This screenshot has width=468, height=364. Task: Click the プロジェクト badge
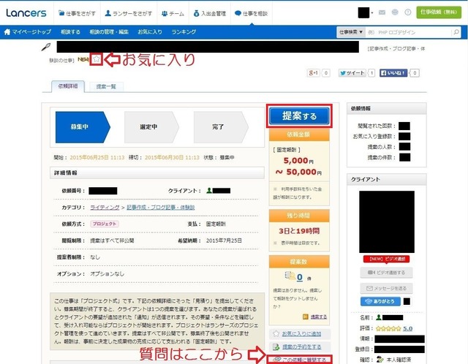click(x=105, y=224)
